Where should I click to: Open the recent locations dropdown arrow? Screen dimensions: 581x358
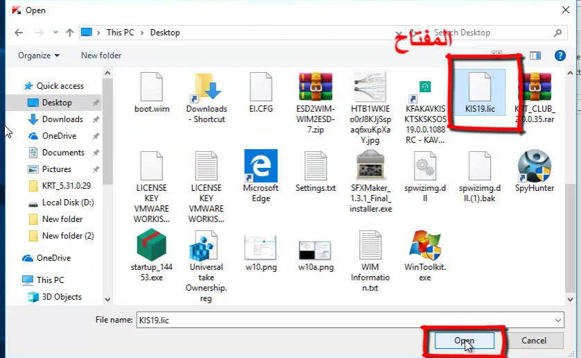tap(55, 33)
